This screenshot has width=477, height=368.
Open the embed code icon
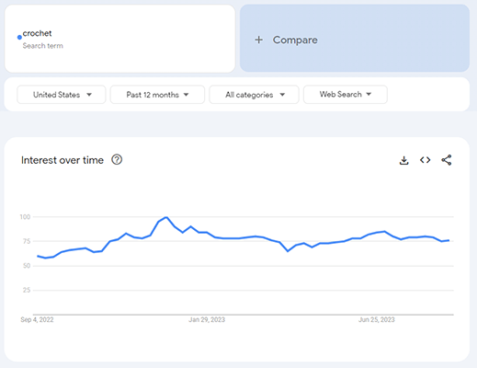pos(426,160)
